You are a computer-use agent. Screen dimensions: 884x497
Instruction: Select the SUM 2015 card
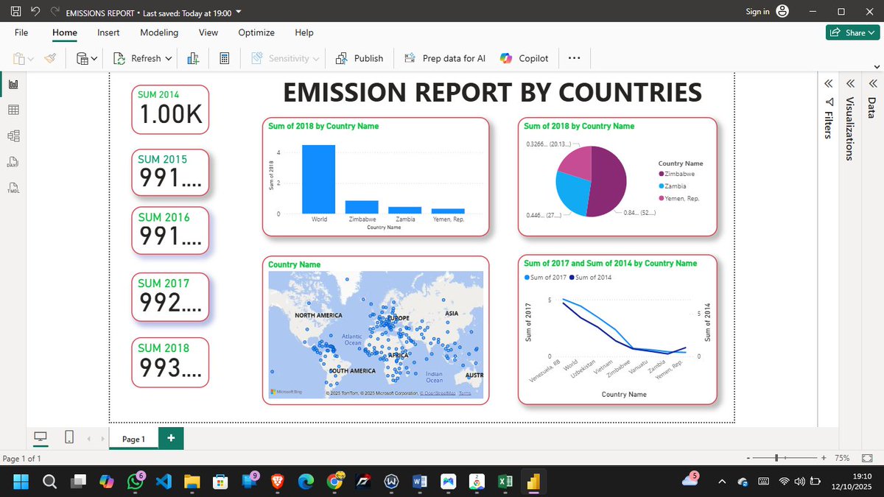coord(170,174)
